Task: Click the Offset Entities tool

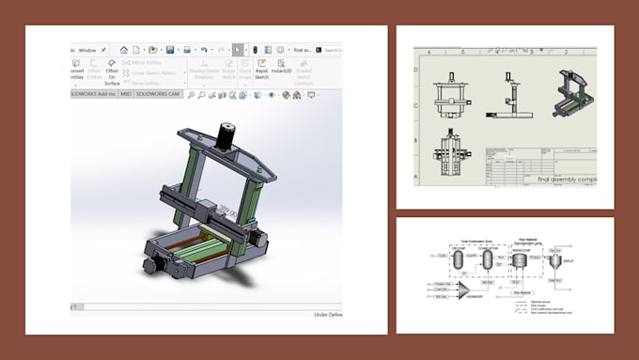Action: click(x=94, y=70)
